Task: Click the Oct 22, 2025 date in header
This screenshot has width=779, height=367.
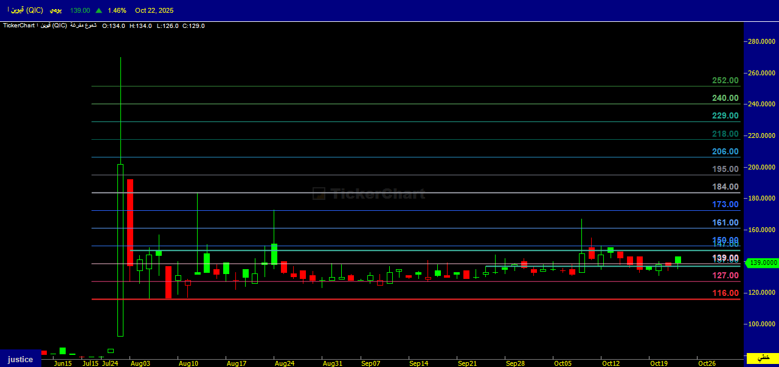Action: pos(154,10)
